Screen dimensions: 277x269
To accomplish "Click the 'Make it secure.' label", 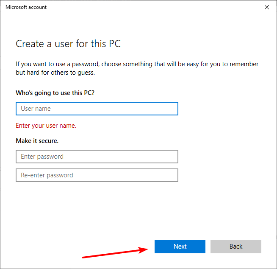I will click(x=37, y=140).
